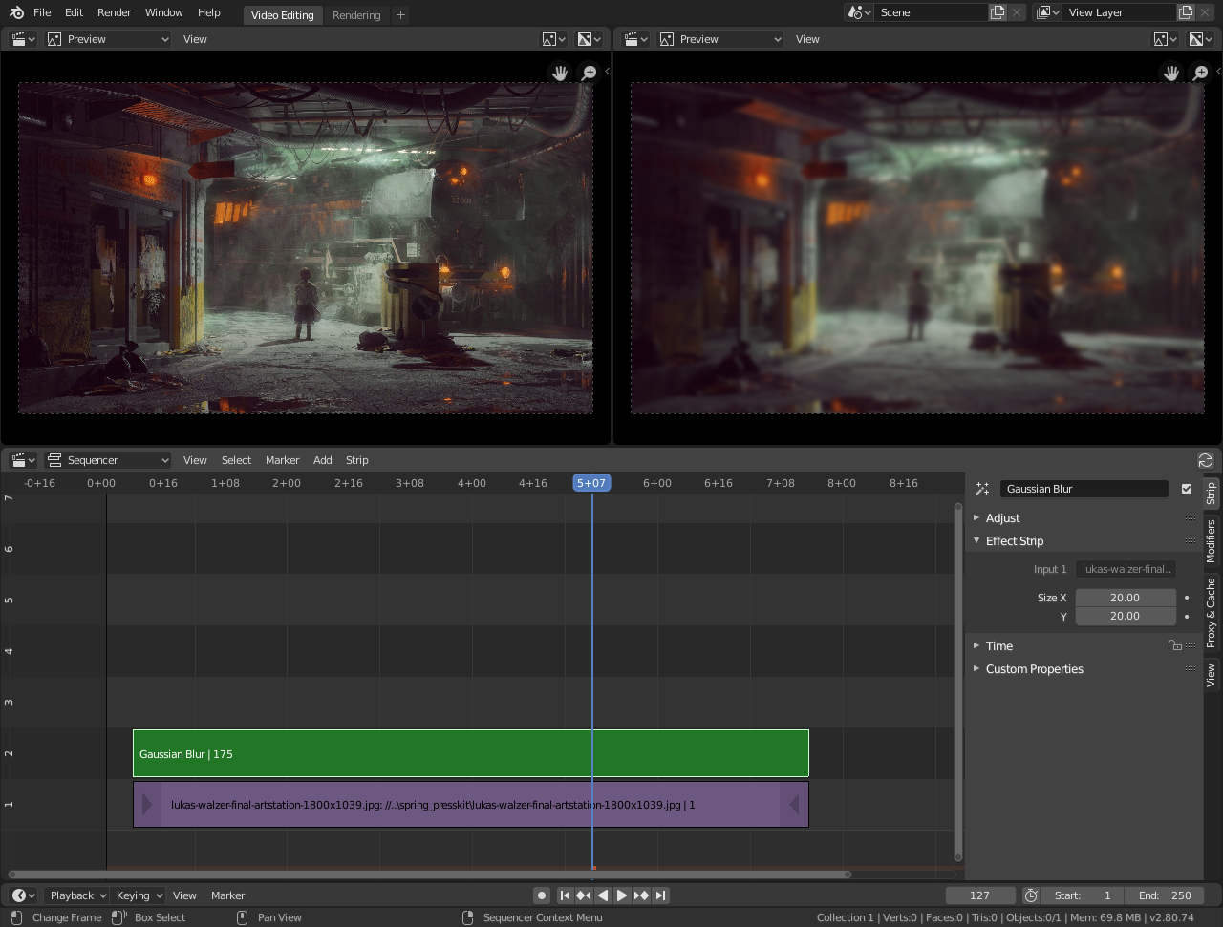Open the Preview shading dropdown
Screen dimensions: 1223x927
coord(108,38)
